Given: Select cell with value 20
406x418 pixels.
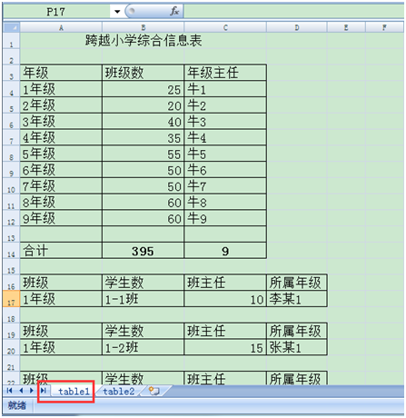Looking at the screenshot, I should click(144, 105).
